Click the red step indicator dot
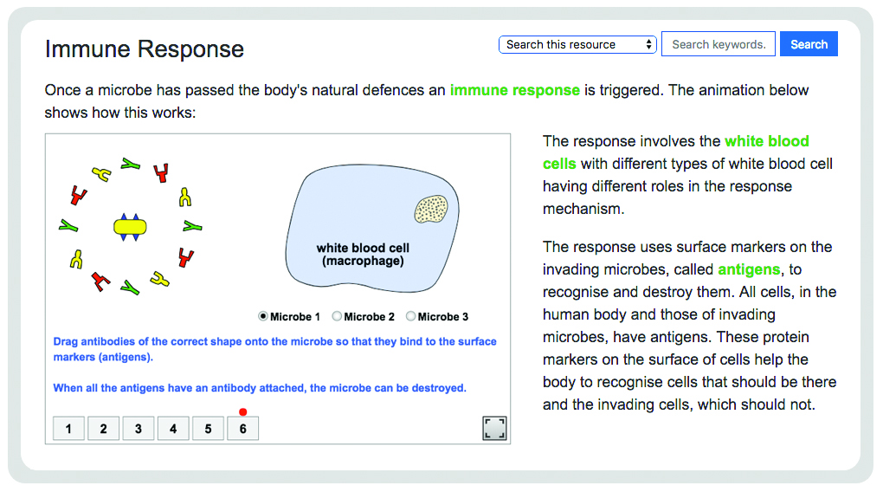This screenshot has width=883, height=492. point(242,412)
